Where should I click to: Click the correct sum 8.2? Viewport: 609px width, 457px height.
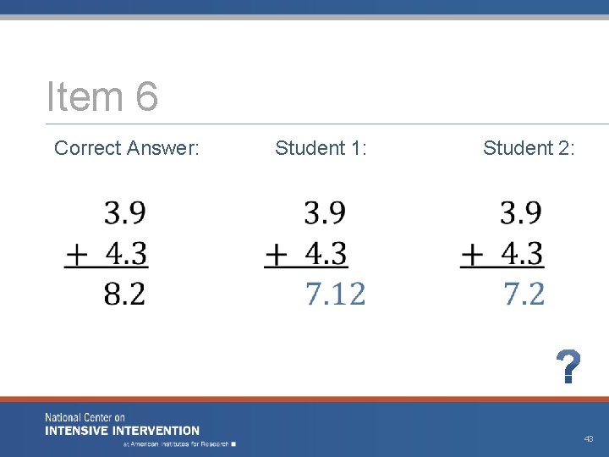point(124,294)
